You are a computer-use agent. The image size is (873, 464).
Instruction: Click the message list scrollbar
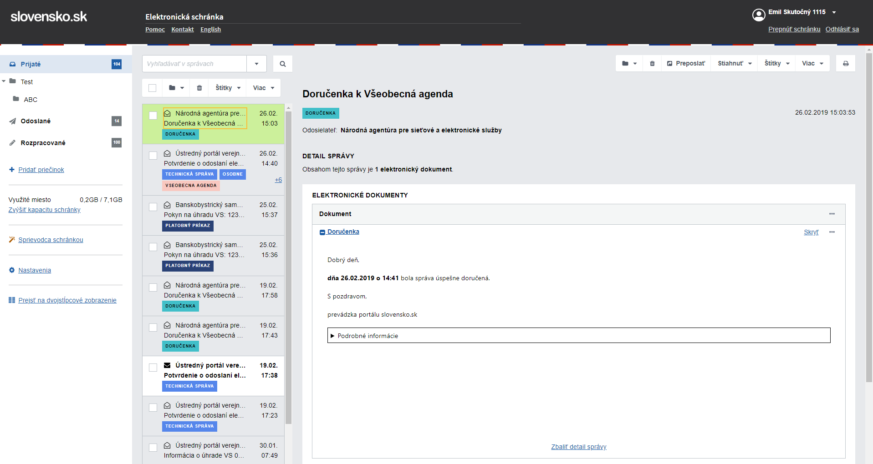pyautogui.click(x=288, y=273)
